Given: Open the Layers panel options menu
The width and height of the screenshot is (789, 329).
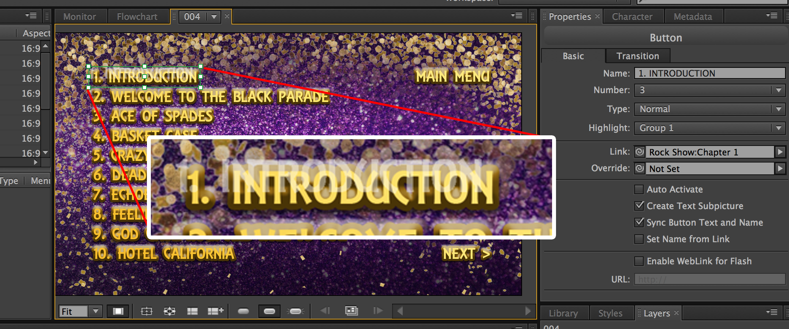Looking at the screenshot, I should coord(772,312).
